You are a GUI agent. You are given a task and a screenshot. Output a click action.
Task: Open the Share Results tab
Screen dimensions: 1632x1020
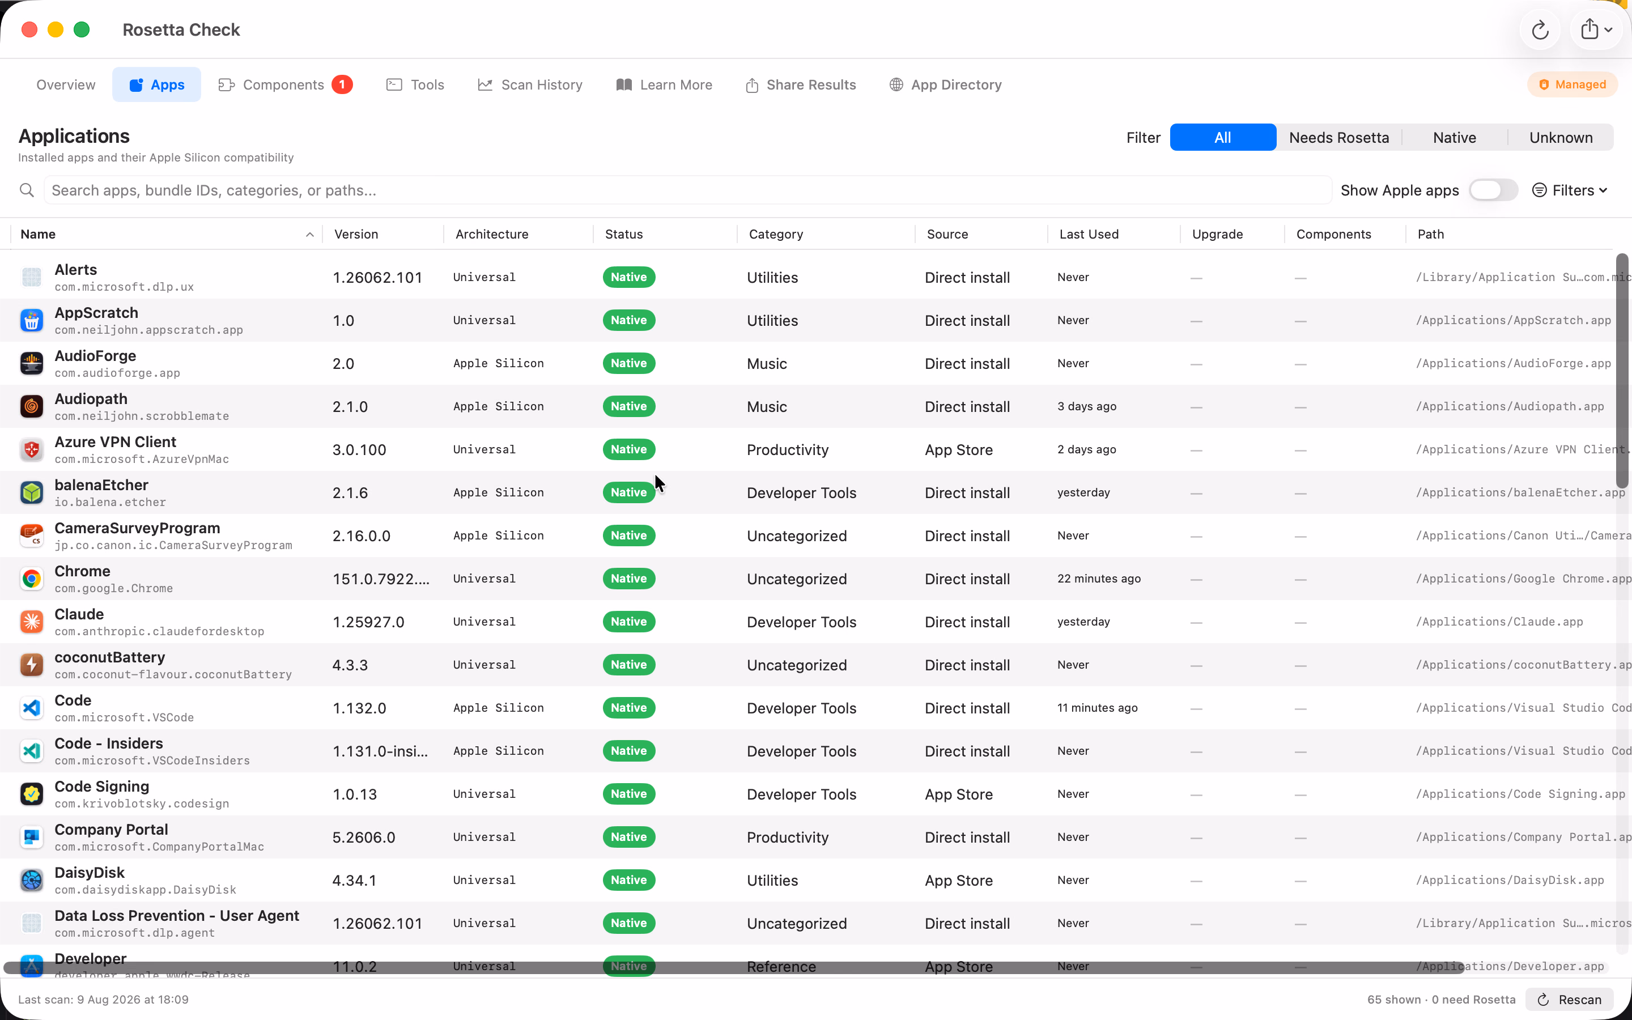[x=801, y=84]
